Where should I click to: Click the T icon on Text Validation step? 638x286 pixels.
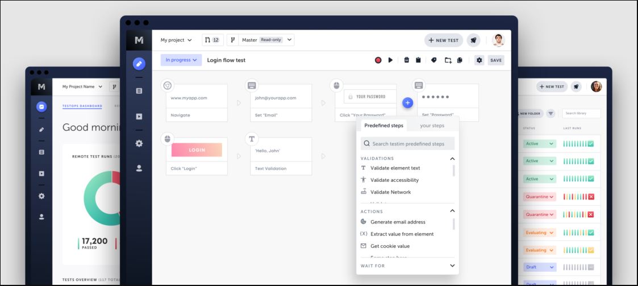click(252, 139)
